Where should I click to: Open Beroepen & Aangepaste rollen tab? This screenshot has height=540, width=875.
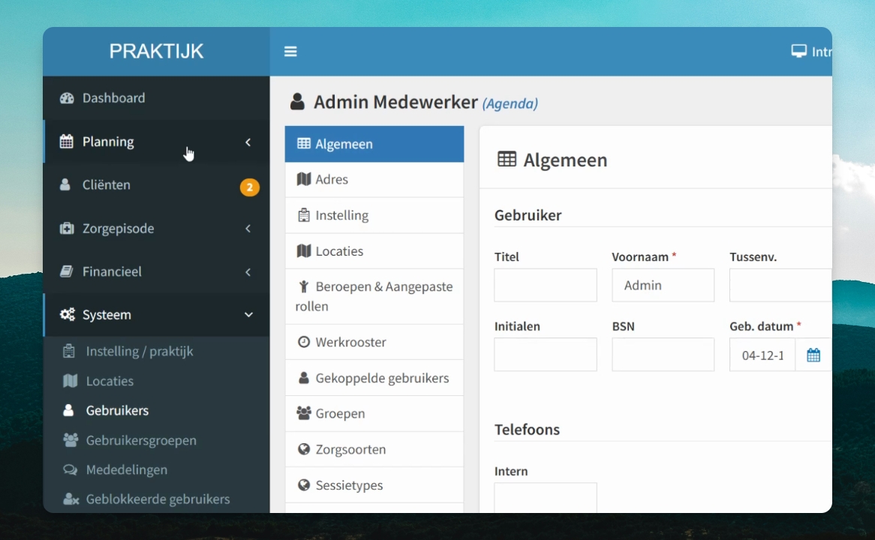point(374,296)
